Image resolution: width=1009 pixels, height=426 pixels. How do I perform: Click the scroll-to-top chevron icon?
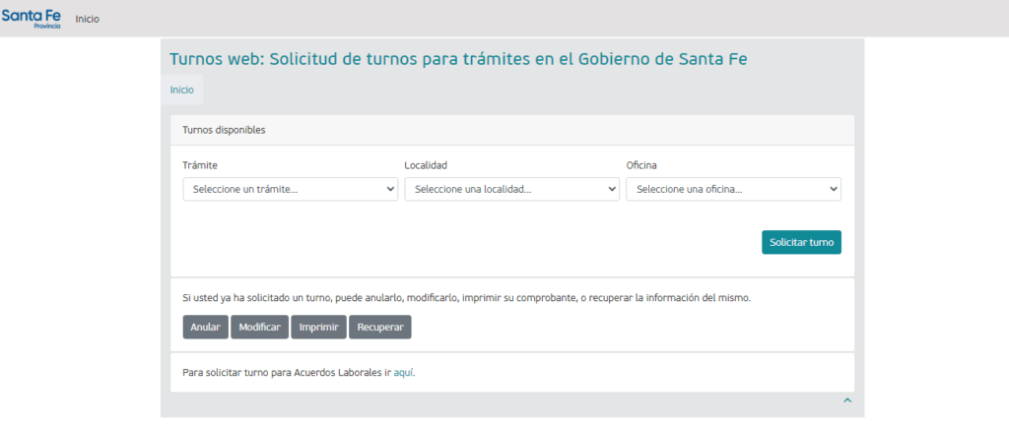click(x=846, y=400)
